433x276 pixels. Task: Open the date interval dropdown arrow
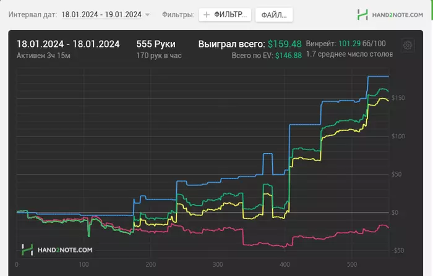[147, 15]
